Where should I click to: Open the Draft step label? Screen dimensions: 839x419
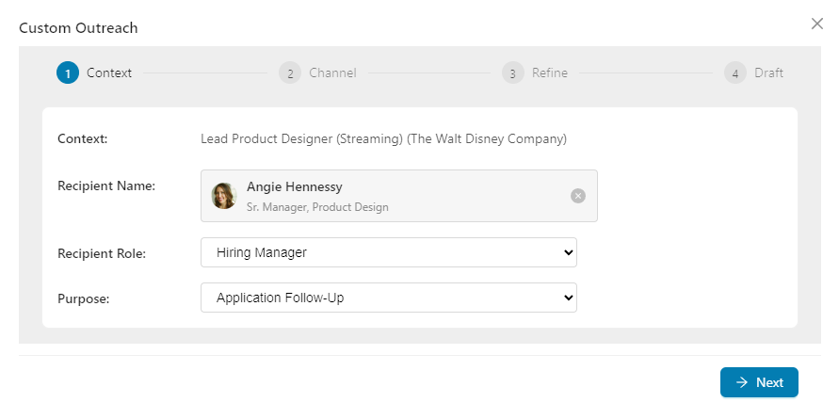coord(768,73)
